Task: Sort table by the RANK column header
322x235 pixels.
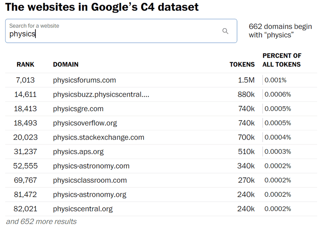Action: point(25,64)
